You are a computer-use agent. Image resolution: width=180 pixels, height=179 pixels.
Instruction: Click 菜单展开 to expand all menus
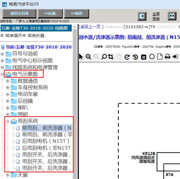(x=13, y=36)
